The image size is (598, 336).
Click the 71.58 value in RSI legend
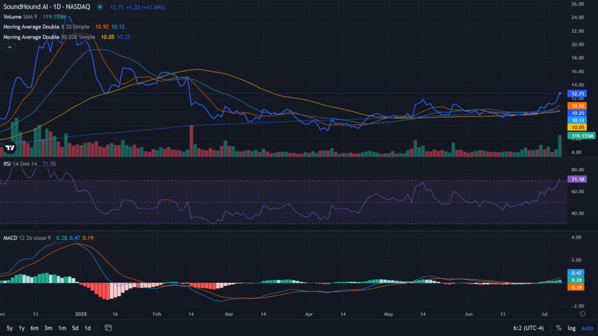[49, 164]
